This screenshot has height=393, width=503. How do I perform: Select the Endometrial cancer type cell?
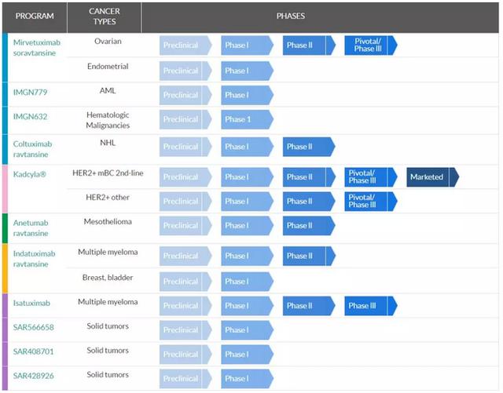108,67
